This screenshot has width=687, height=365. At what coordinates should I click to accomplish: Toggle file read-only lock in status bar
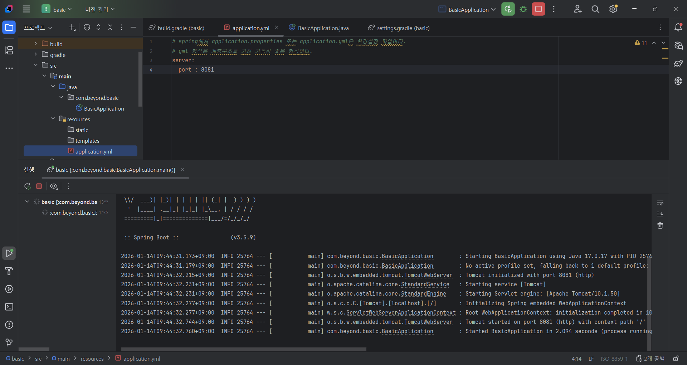point(676,359)
